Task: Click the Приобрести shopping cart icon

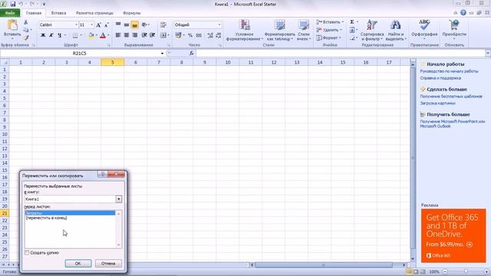Action: point(453,25)
